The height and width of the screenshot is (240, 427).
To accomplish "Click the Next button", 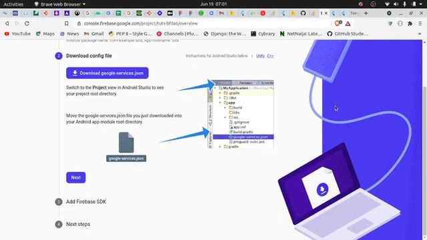I will pyautogui.click(x=75, y=177).
